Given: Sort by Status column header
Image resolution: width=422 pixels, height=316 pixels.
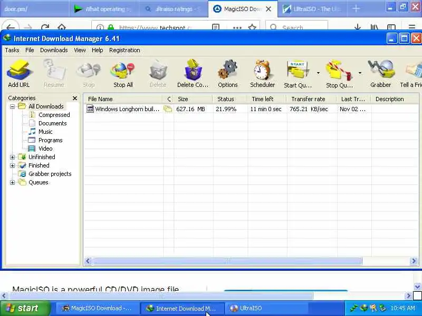Looking at the screenshot, I should [x=230, y=99].
